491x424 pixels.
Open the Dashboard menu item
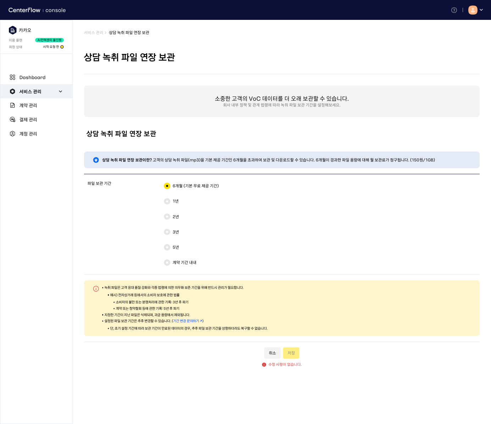[x=32, y=77]
